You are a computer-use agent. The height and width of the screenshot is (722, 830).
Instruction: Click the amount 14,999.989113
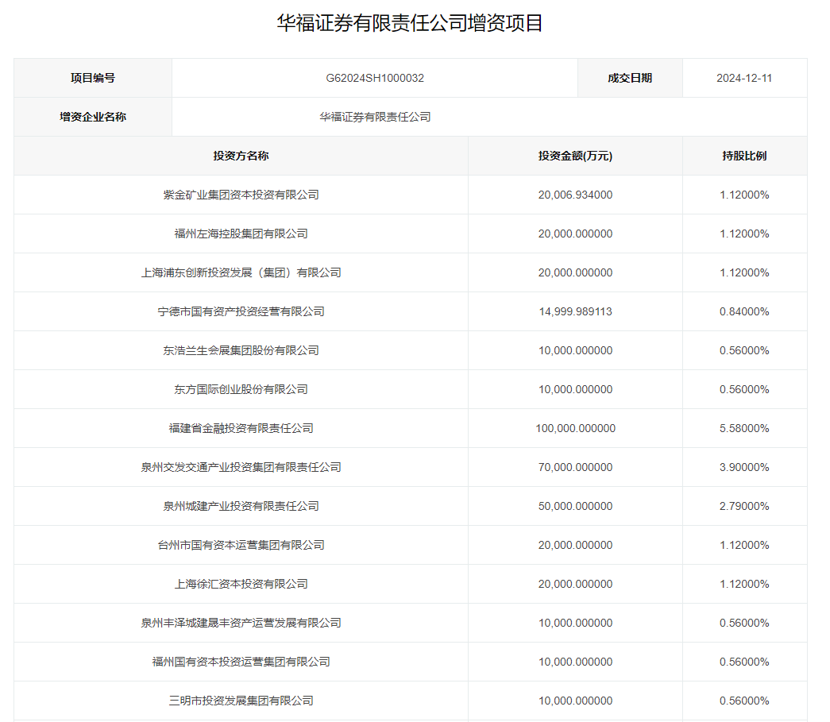[x=575, y=311]
